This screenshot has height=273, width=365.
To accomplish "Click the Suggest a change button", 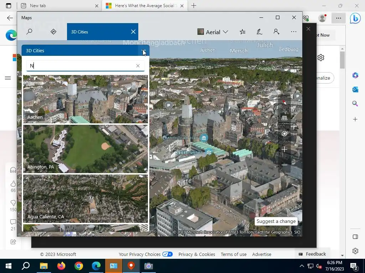I will pyautogui.click(x=276, y=221).
